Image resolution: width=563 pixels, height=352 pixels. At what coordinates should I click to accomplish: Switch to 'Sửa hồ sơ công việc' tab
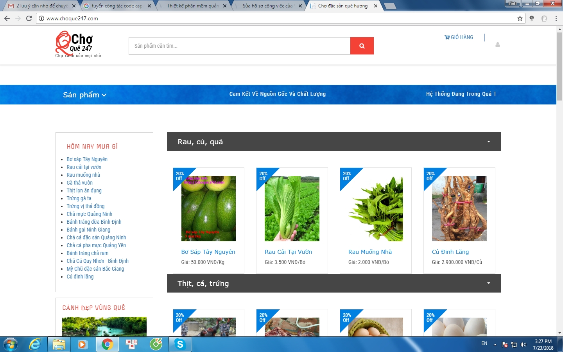click(x=267, y=6)
